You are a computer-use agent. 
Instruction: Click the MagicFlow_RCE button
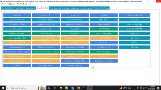tap(46, 29)
